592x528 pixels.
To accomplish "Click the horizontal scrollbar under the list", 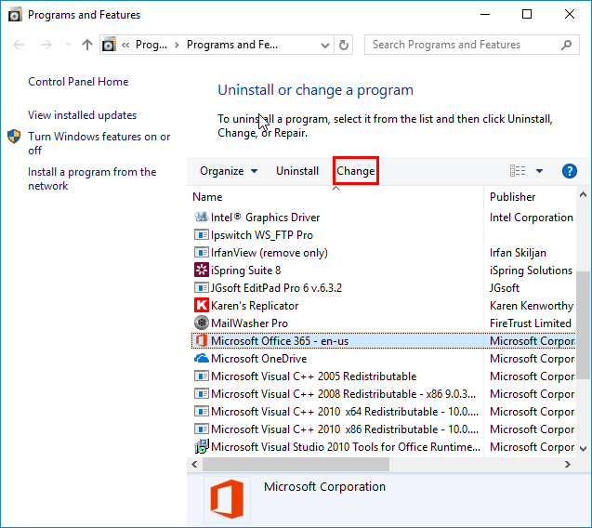I will [372, 464].
